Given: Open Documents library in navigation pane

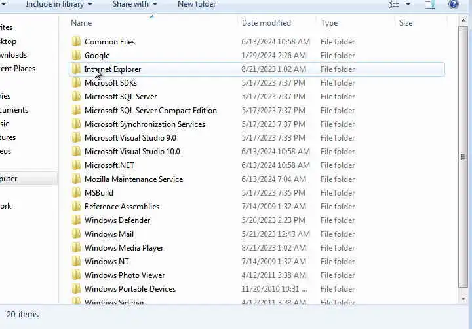Looking at the screenshot, I should pos(14,110).
